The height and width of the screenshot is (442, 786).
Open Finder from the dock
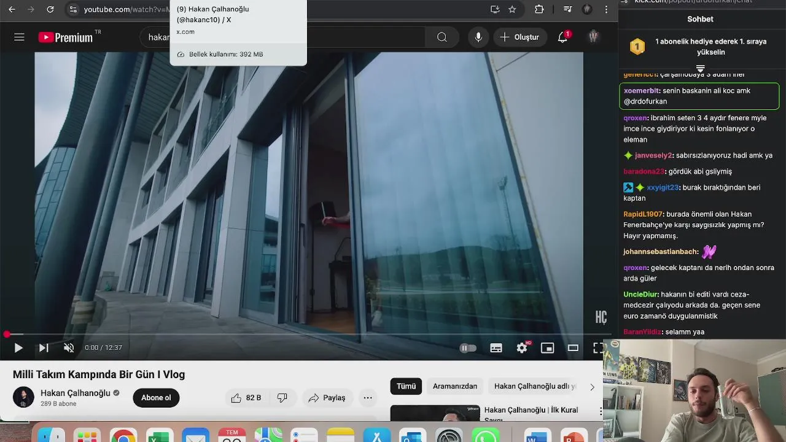[x=51, y=436]
